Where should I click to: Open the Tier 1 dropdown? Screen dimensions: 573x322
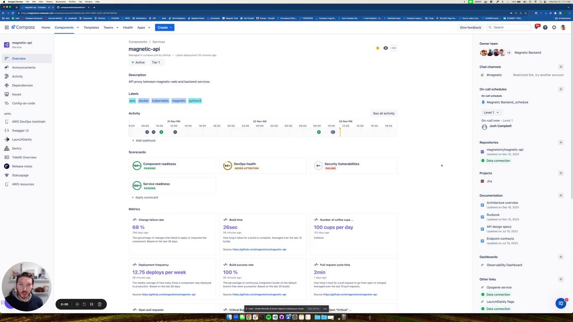point(156,63)
